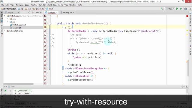Viewport: 192px width, 108px height.
Task: Click the Scroll from Source icon in Project panel
Action: [x=29, y=13]
